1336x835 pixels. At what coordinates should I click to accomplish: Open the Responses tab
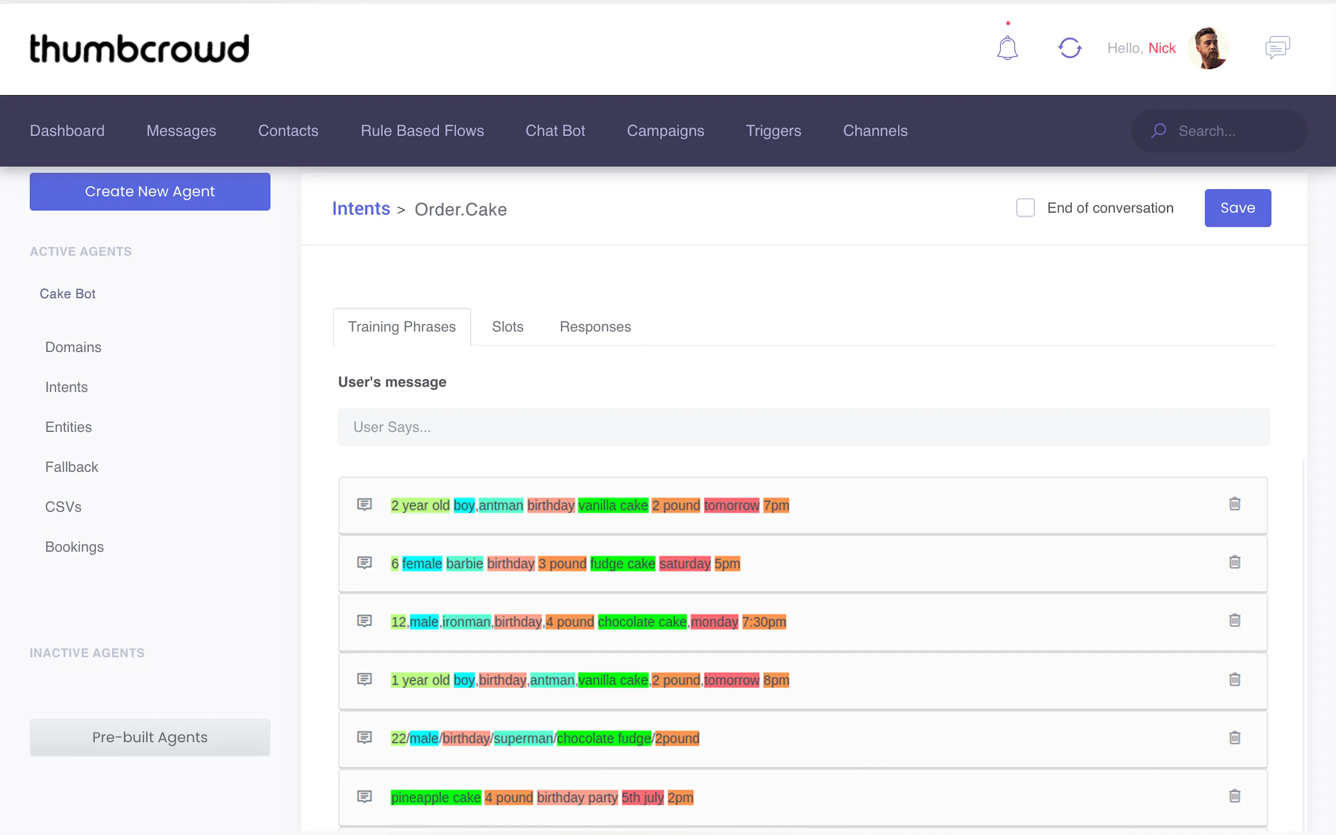pyautogui.click(x=595, y=327)
